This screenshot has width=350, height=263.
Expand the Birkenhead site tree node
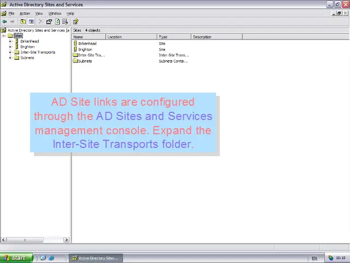(x=10, y=41)
